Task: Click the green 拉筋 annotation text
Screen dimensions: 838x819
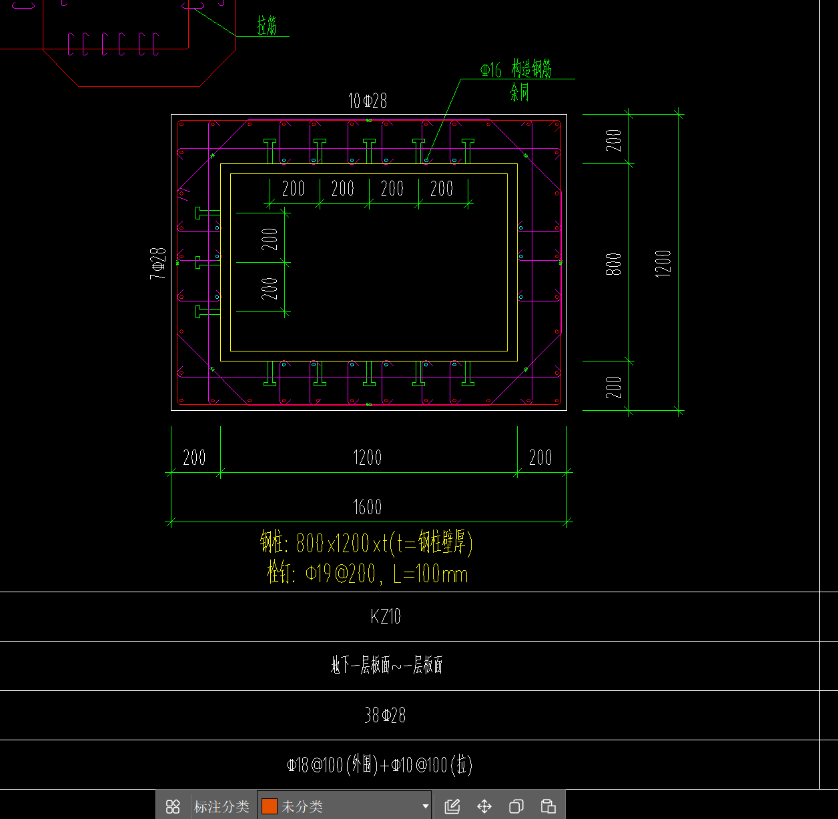Action: [x=267, y=26]
